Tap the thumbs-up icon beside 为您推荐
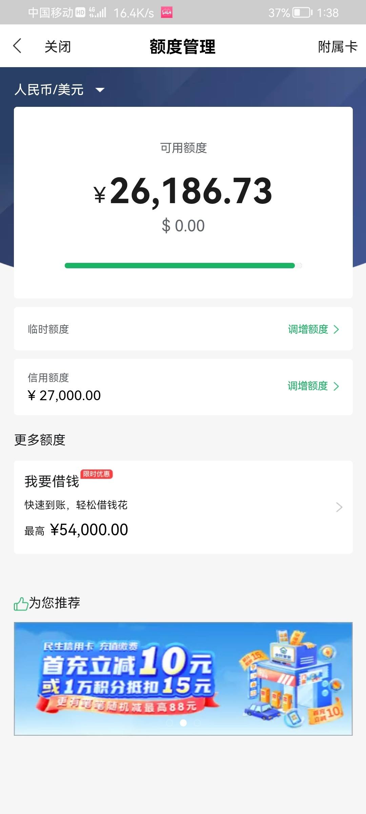Screen dimensions: 366x814 pyautogui.click(x=21, y=604)
